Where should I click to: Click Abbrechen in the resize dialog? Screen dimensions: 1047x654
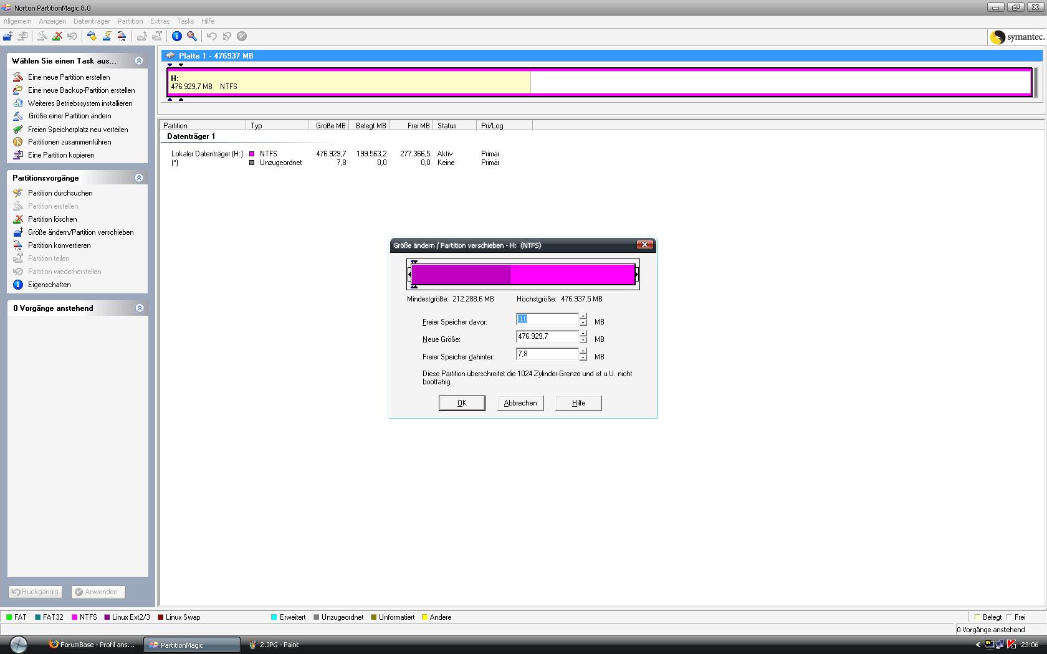click(x=520, y=403)
